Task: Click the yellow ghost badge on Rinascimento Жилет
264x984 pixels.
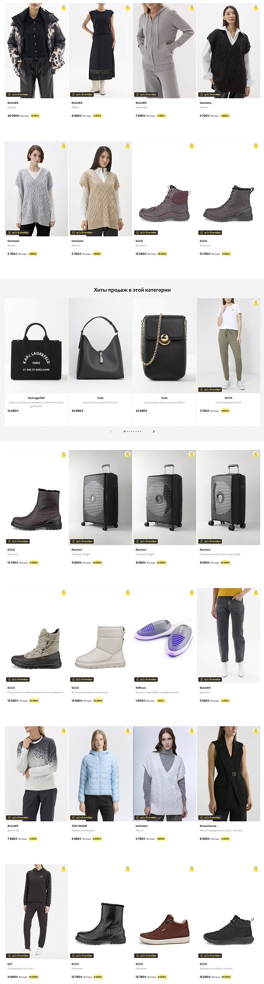Action: coord(256,730)
